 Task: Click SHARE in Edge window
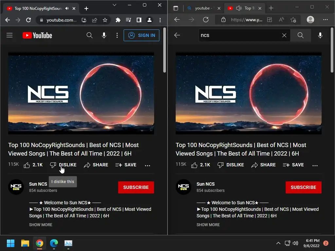click(263, 165)
